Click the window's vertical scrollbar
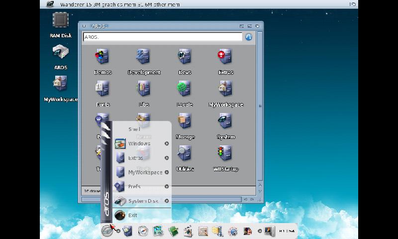 point(260,105)
